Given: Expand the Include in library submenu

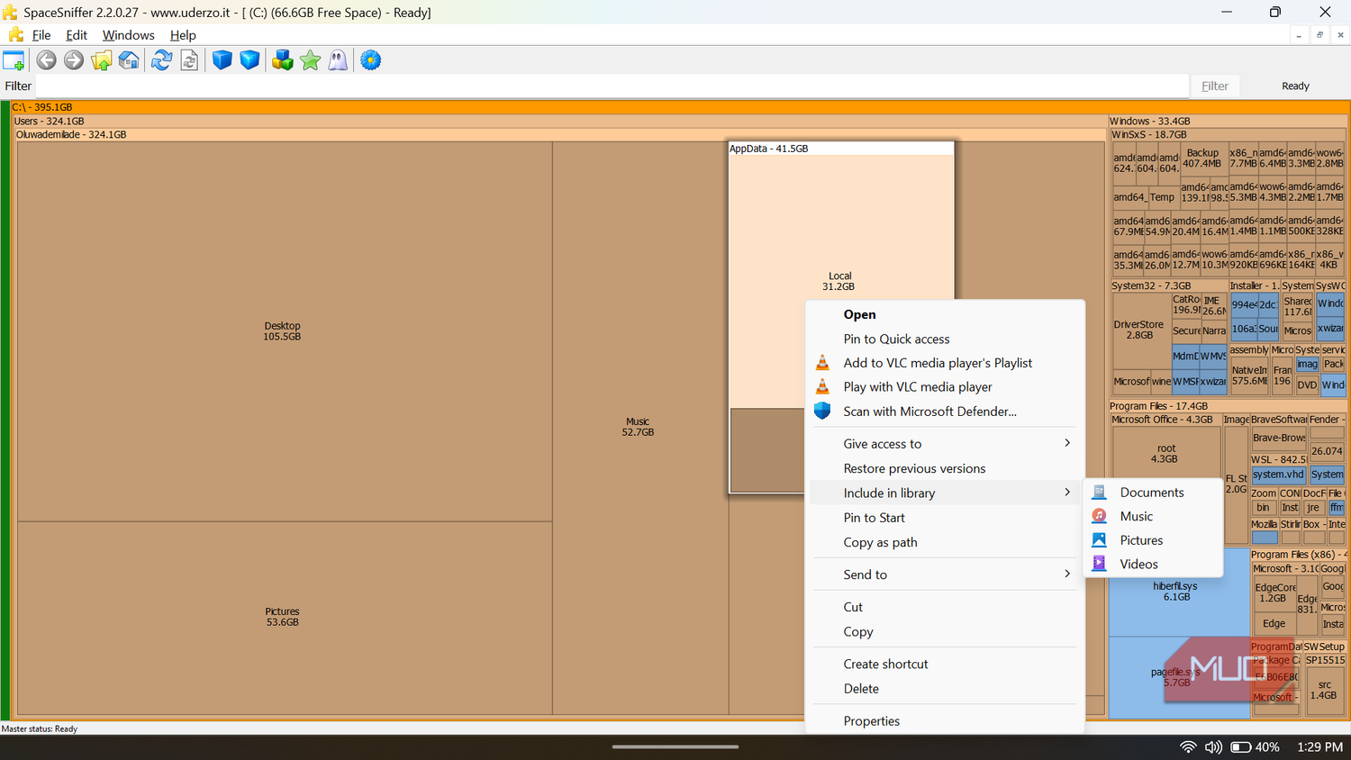Looking at the screenshot, I should pyautogui.click(x=945, y=493).
